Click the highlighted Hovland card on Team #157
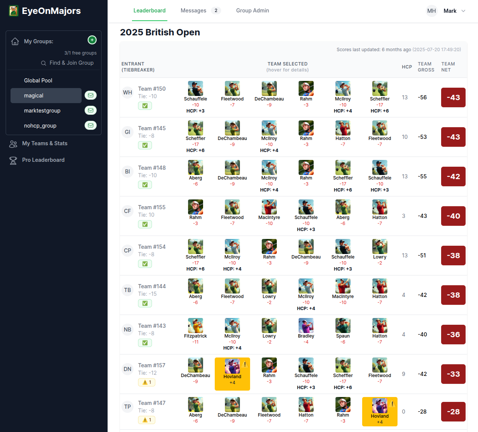Viewport: 478px width, 432px height. 232,374
